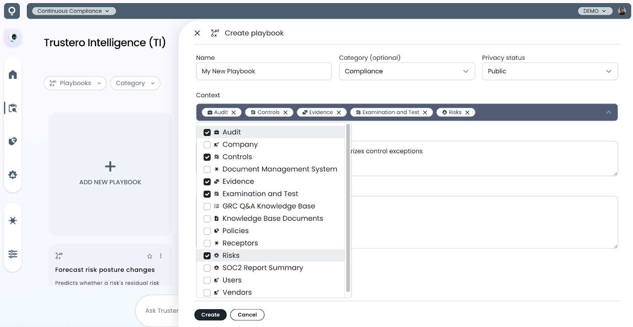Screen dimensions: 633x327
Task: Check Document Management System checkbox
Action: (x=207, y=169)
